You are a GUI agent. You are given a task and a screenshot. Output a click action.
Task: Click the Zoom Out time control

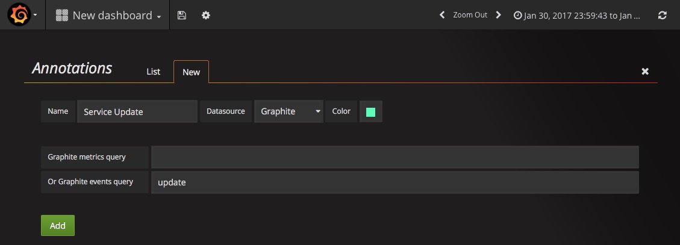[470, 14]
